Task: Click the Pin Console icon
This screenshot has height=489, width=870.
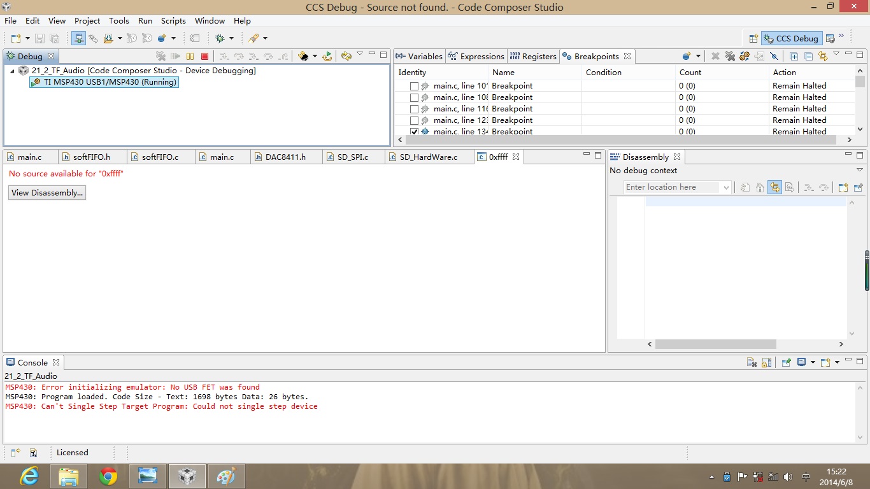Action: (x=787, y=362)
